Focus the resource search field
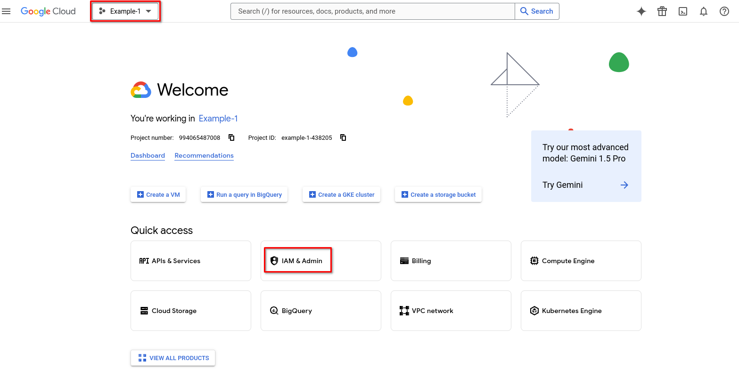Viewport: 739px width, 378px height. pos(373,11)
